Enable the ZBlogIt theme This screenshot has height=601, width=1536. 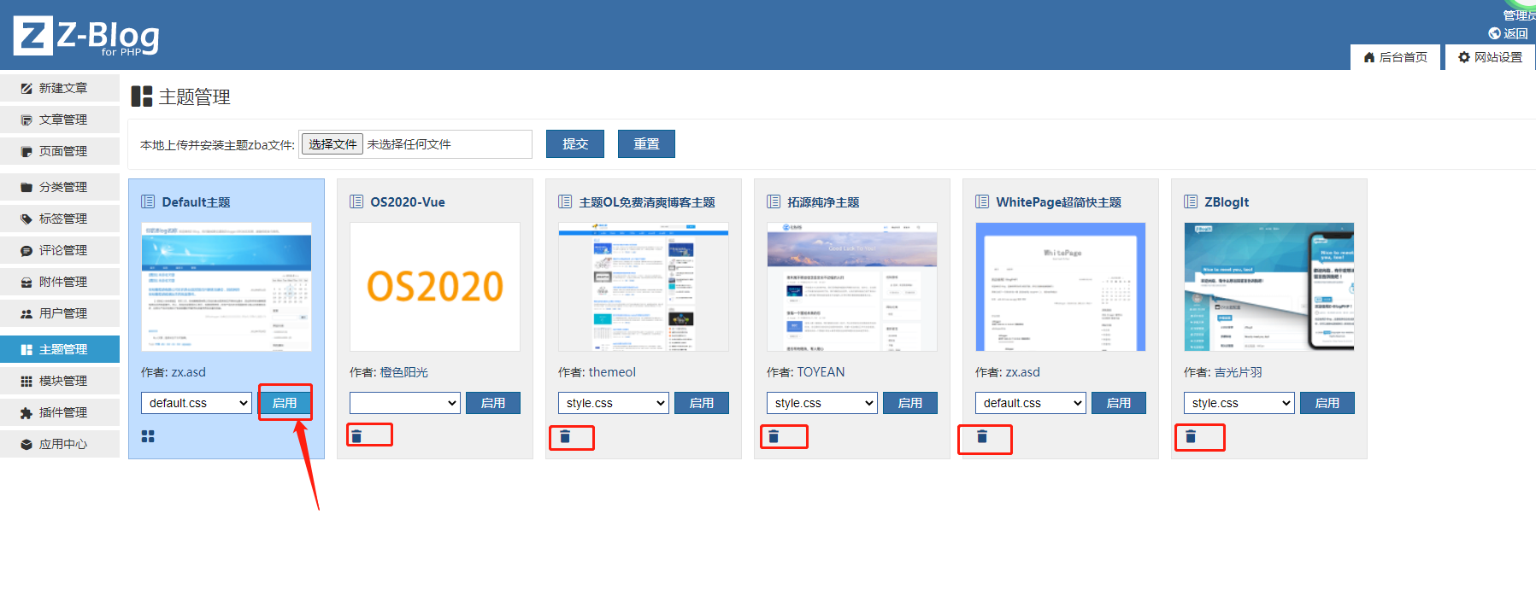(1327, 403)
